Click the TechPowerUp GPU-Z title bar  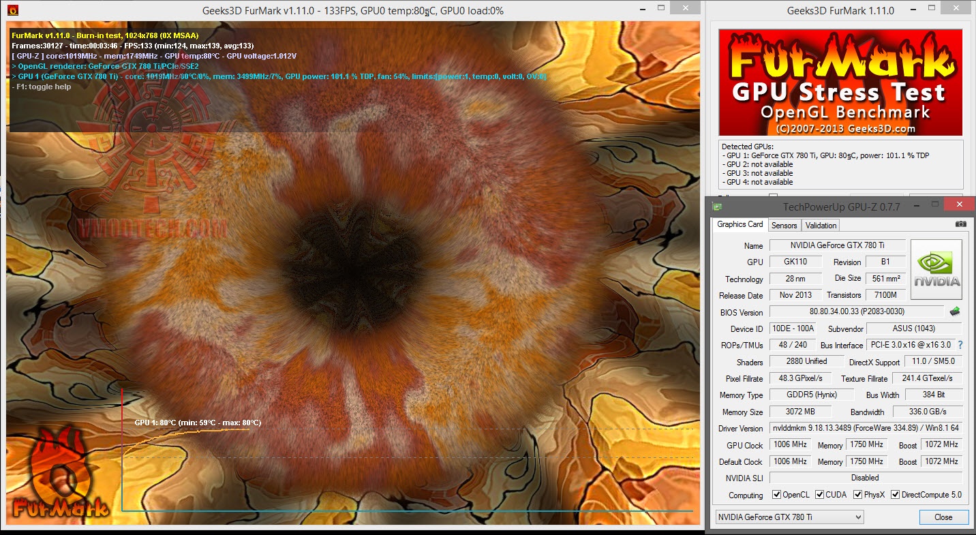click(x=842, y=206)
